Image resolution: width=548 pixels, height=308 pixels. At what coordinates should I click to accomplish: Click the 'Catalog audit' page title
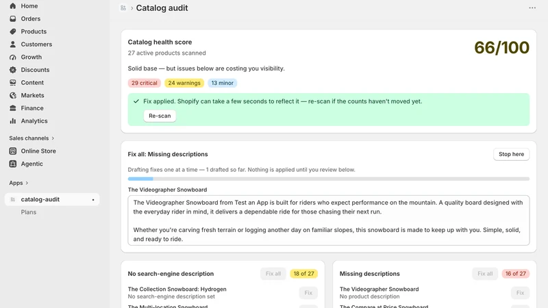[x=162, y=8]
